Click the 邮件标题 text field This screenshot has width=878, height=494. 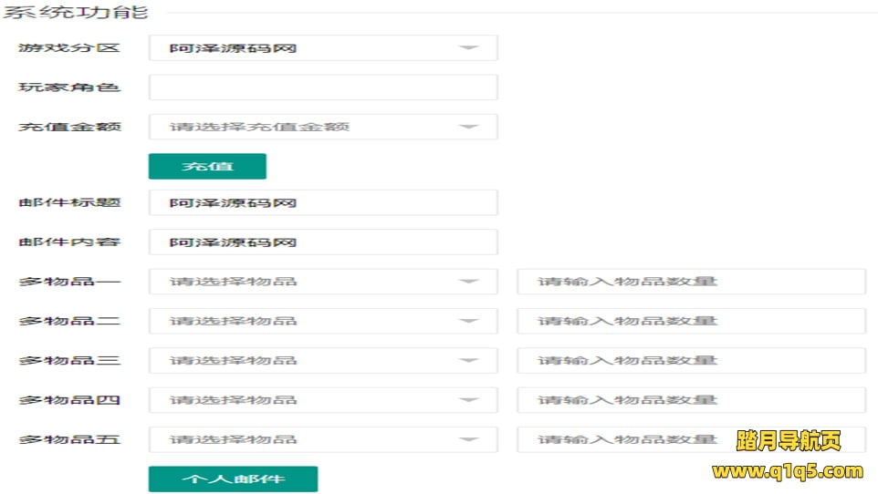click(322, 202)
